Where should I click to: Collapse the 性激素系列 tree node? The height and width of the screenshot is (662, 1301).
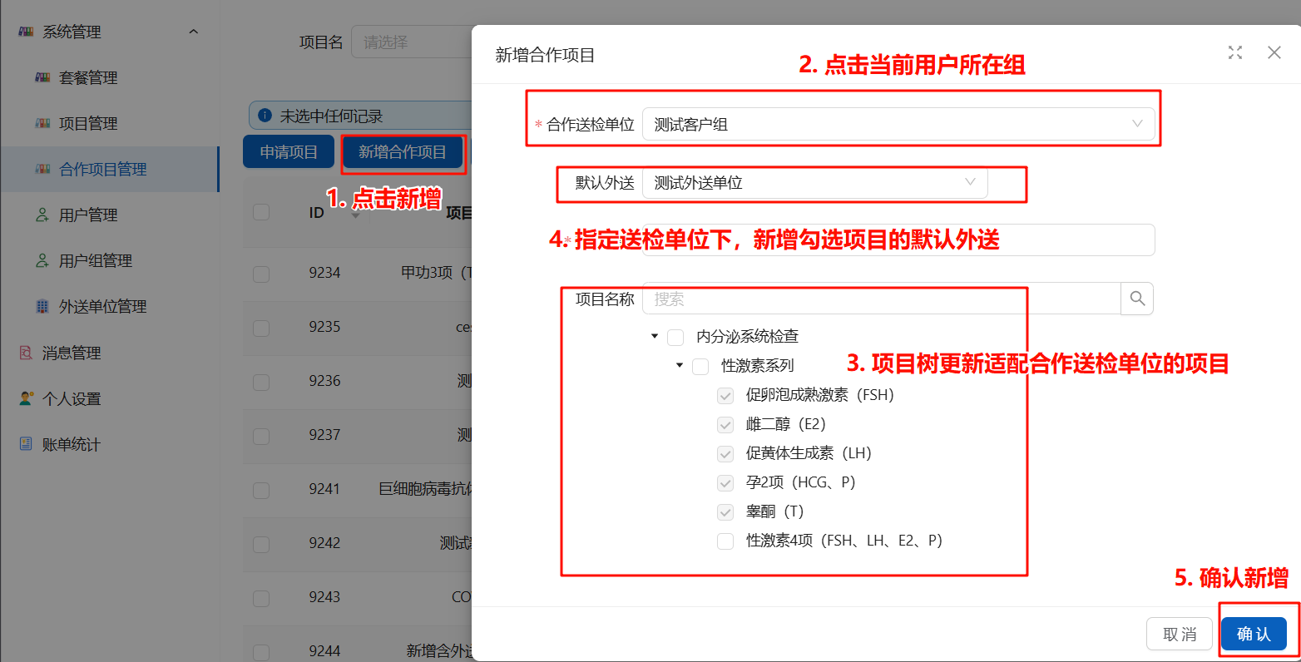point(680,365)
